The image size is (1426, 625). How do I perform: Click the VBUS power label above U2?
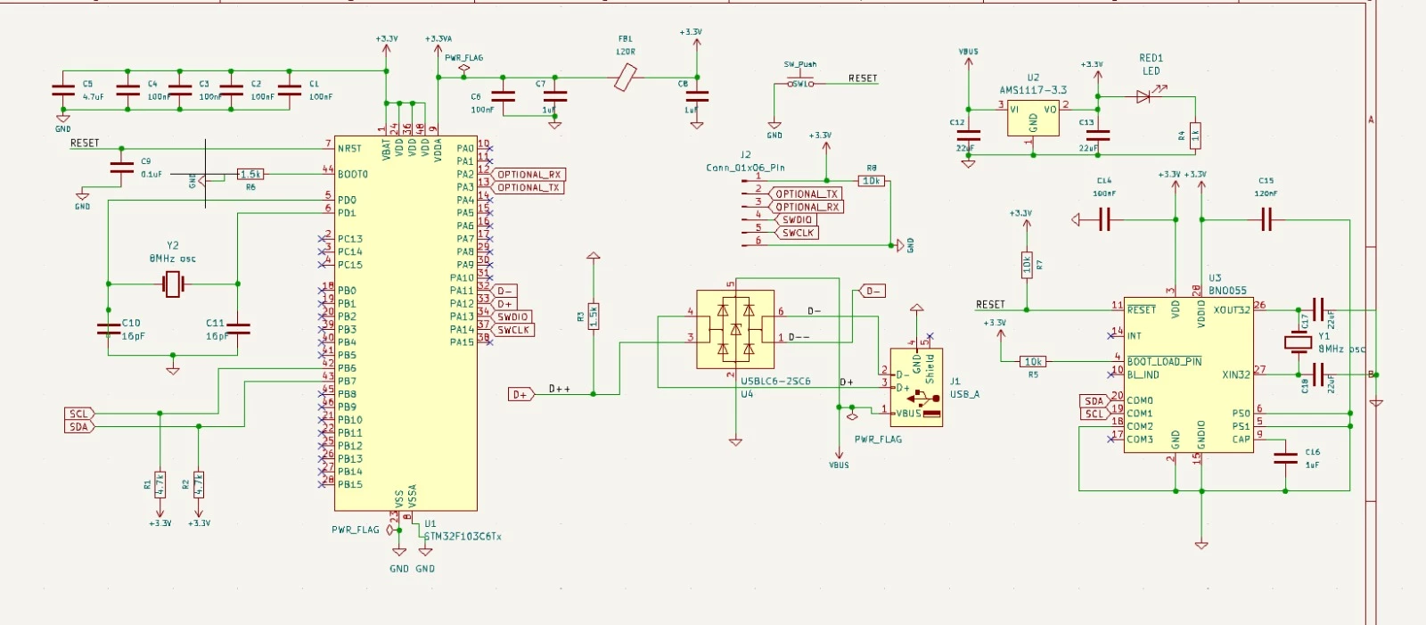[968, 52]
